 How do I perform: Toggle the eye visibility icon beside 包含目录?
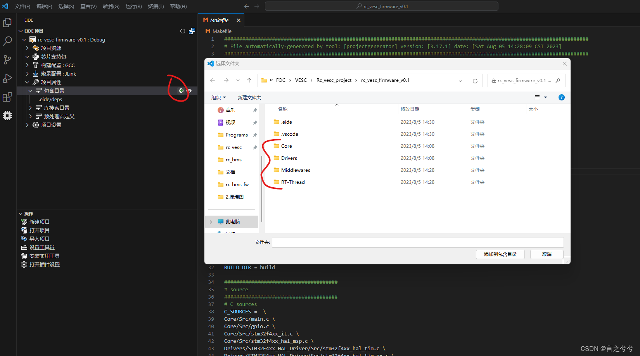tap(189, 90)
